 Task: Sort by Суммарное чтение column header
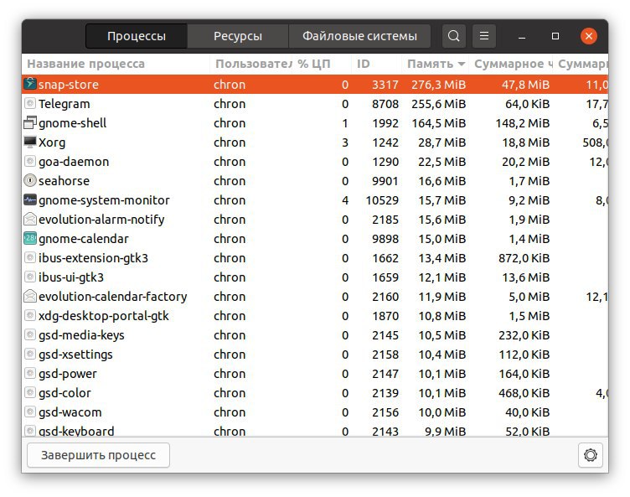[513, 64]
